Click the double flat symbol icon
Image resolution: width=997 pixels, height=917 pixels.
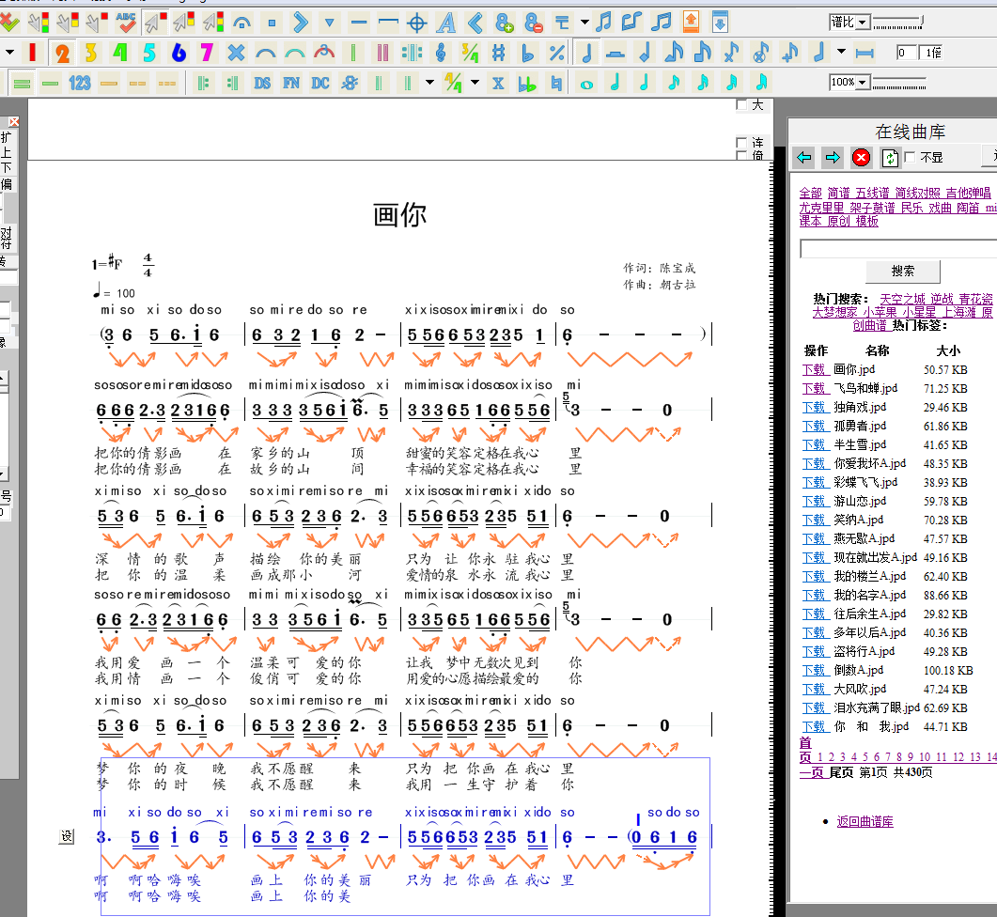tap(527, 83)
